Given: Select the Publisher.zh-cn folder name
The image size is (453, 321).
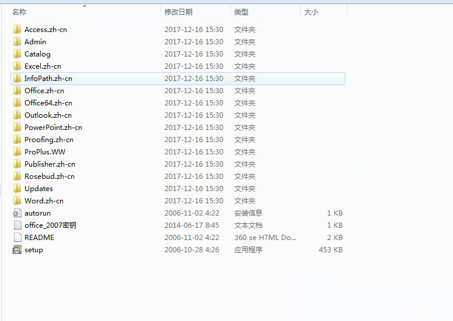Looking at the screenshot, I should coord(50,164).
